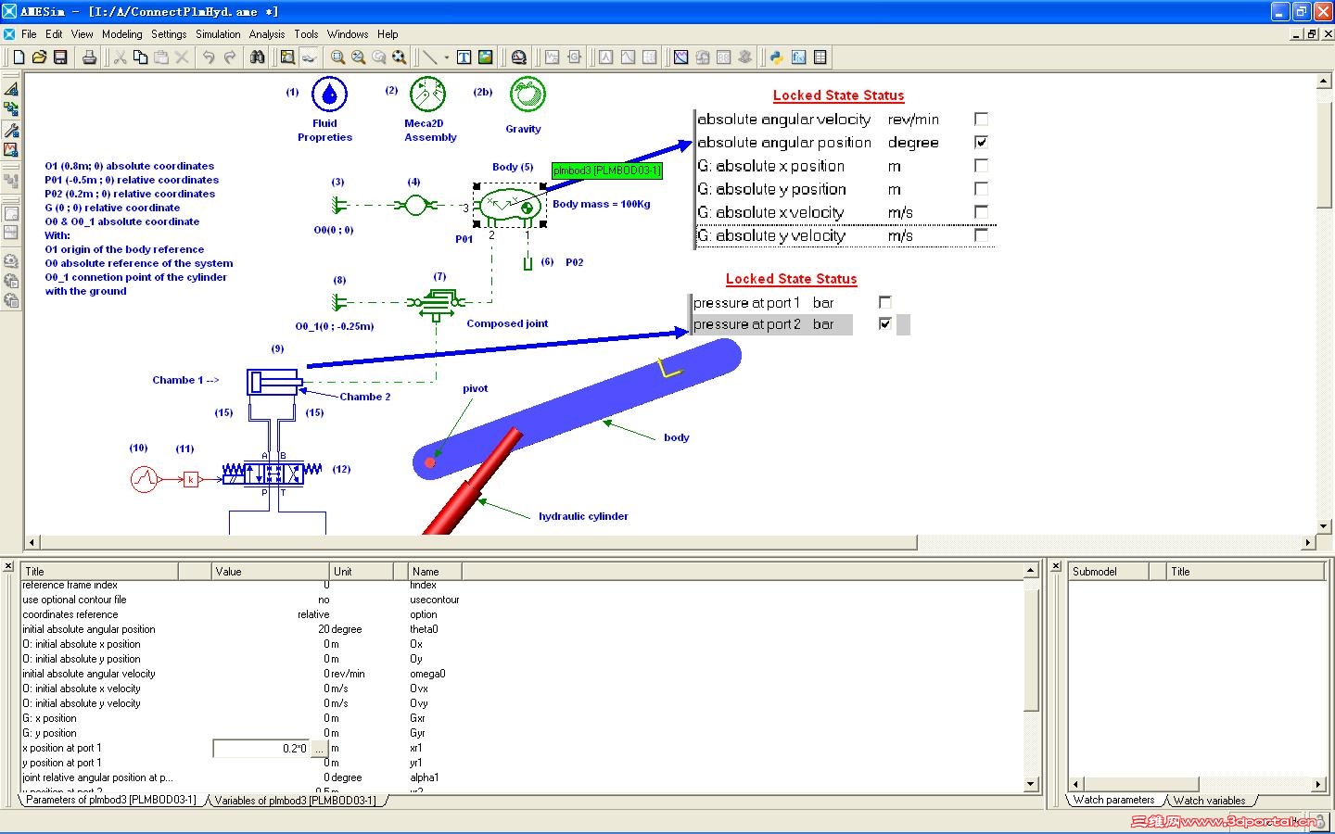Open a file with the folder icon
This screenshot has width=1335, height=834.
pyautogui.click(x=39, y=57)
